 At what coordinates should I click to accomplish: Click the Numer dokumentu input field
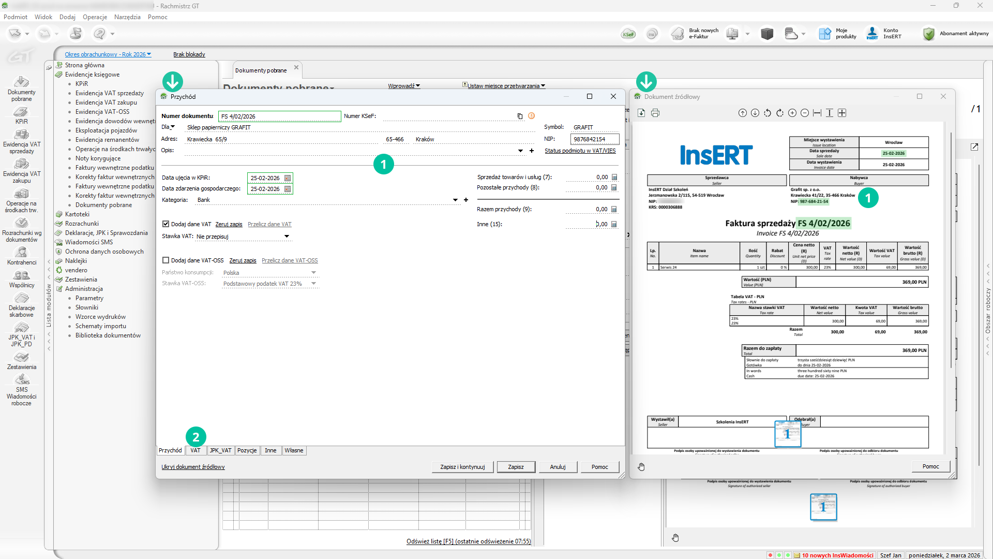click(279, 116)
